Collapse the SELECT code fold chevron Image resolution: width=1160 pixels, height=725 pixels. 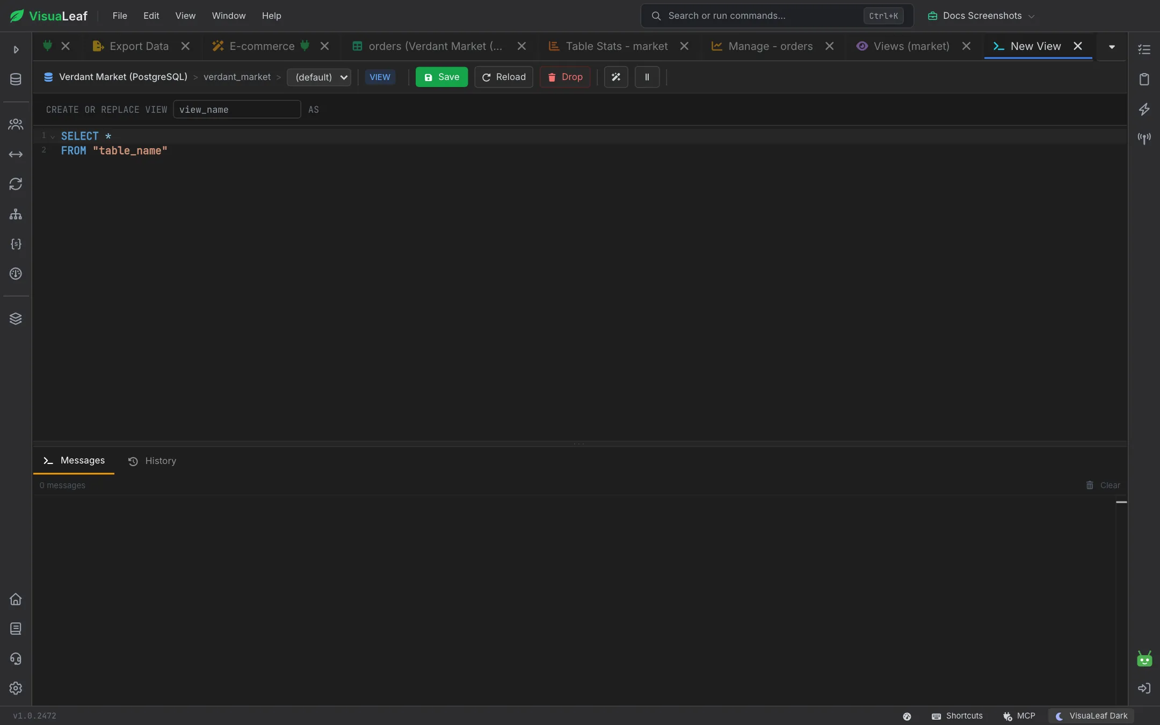coord(53,136)
